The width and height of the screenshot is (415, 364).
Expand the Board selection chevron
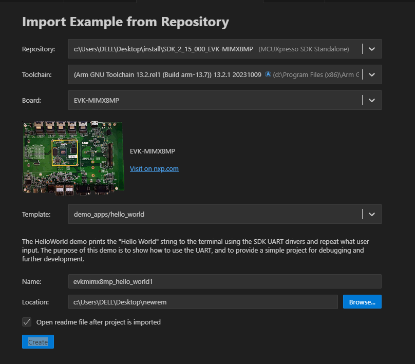pos(372,101)
